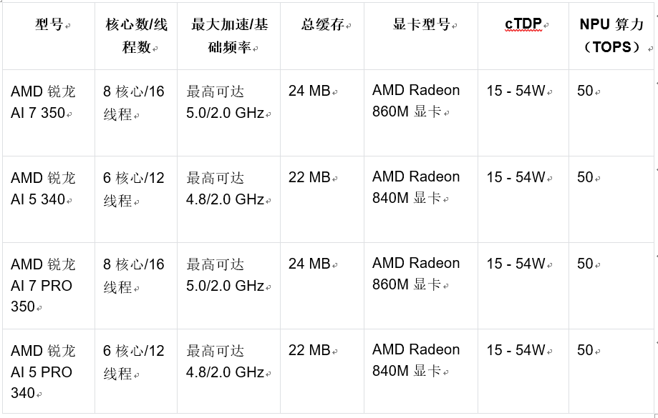The width and height of the screenshot is (658, 418).
Task: Click Radeon 860M cell in AI 7 350 row
Action: click(x=416, y=101)
